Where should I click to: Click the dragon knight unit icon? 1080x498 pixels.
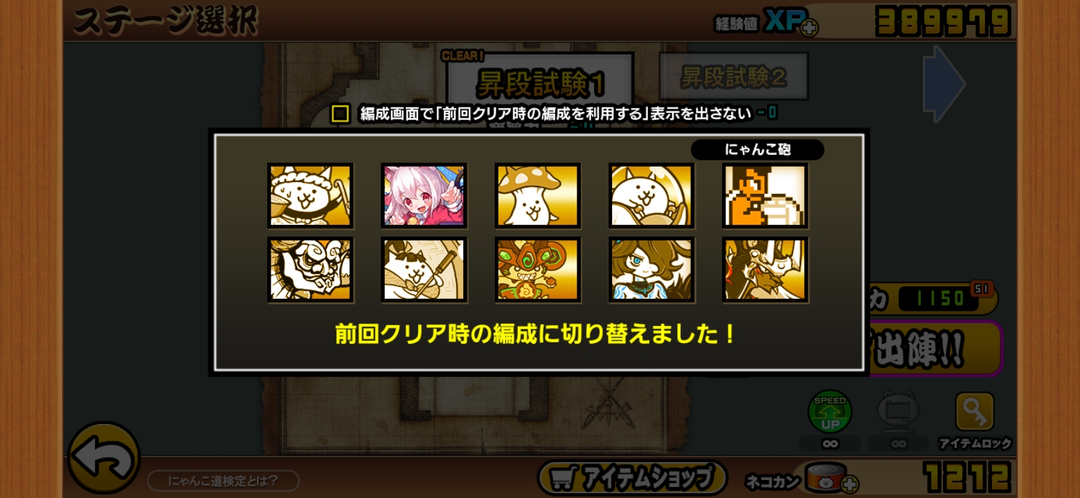coord(765,270)
